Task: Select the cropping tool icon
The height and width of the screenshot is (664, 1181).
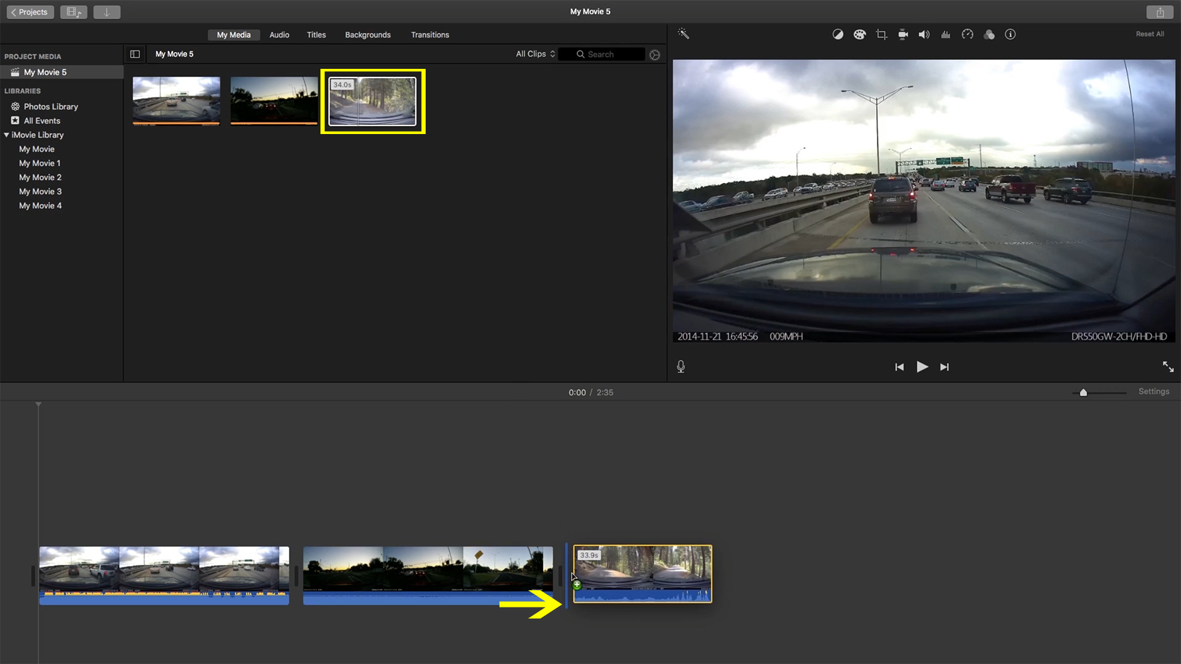Action: (x=881, y=34)
